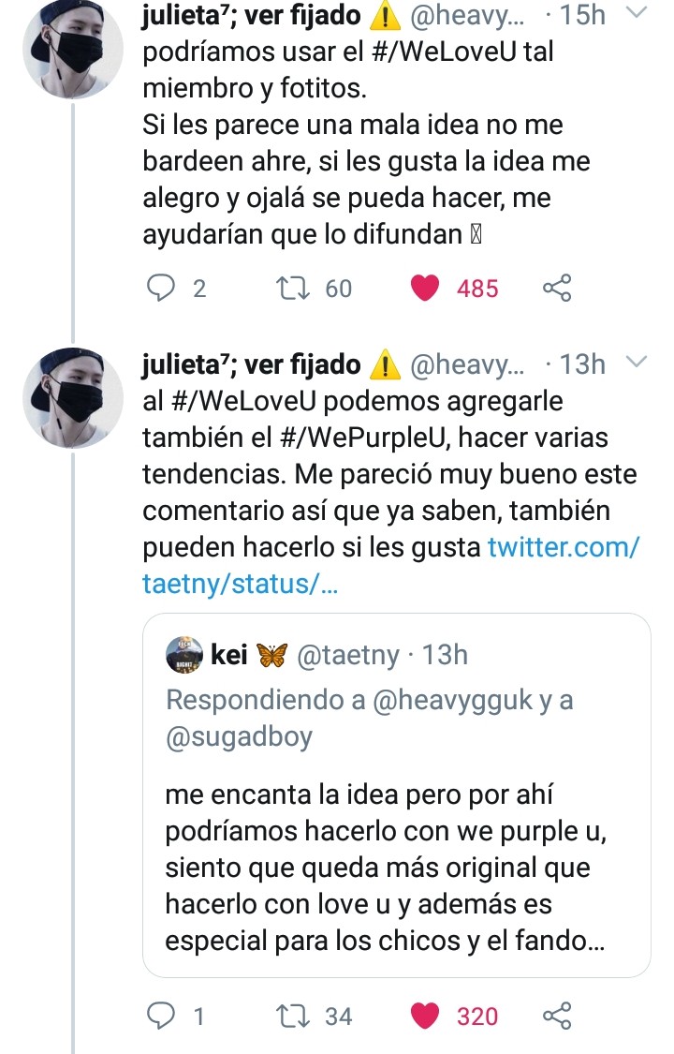Like the first tweet with 485 likes
This screenshot has width=674, height=1054.
click(427, 289)
